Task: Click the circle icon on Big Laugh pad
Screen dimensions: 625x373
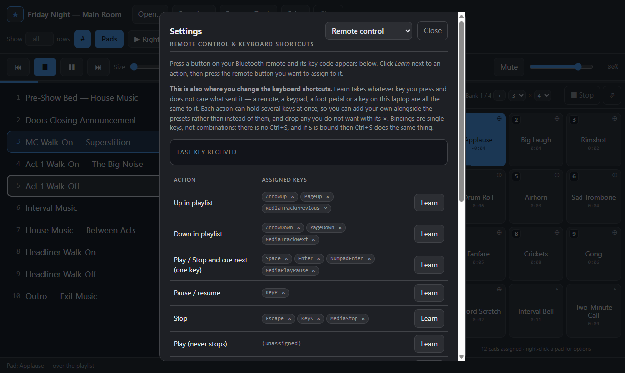Action: tap(557, 119)
